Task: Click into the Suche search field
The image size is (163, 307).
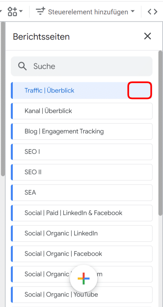Action: point(82,66)
